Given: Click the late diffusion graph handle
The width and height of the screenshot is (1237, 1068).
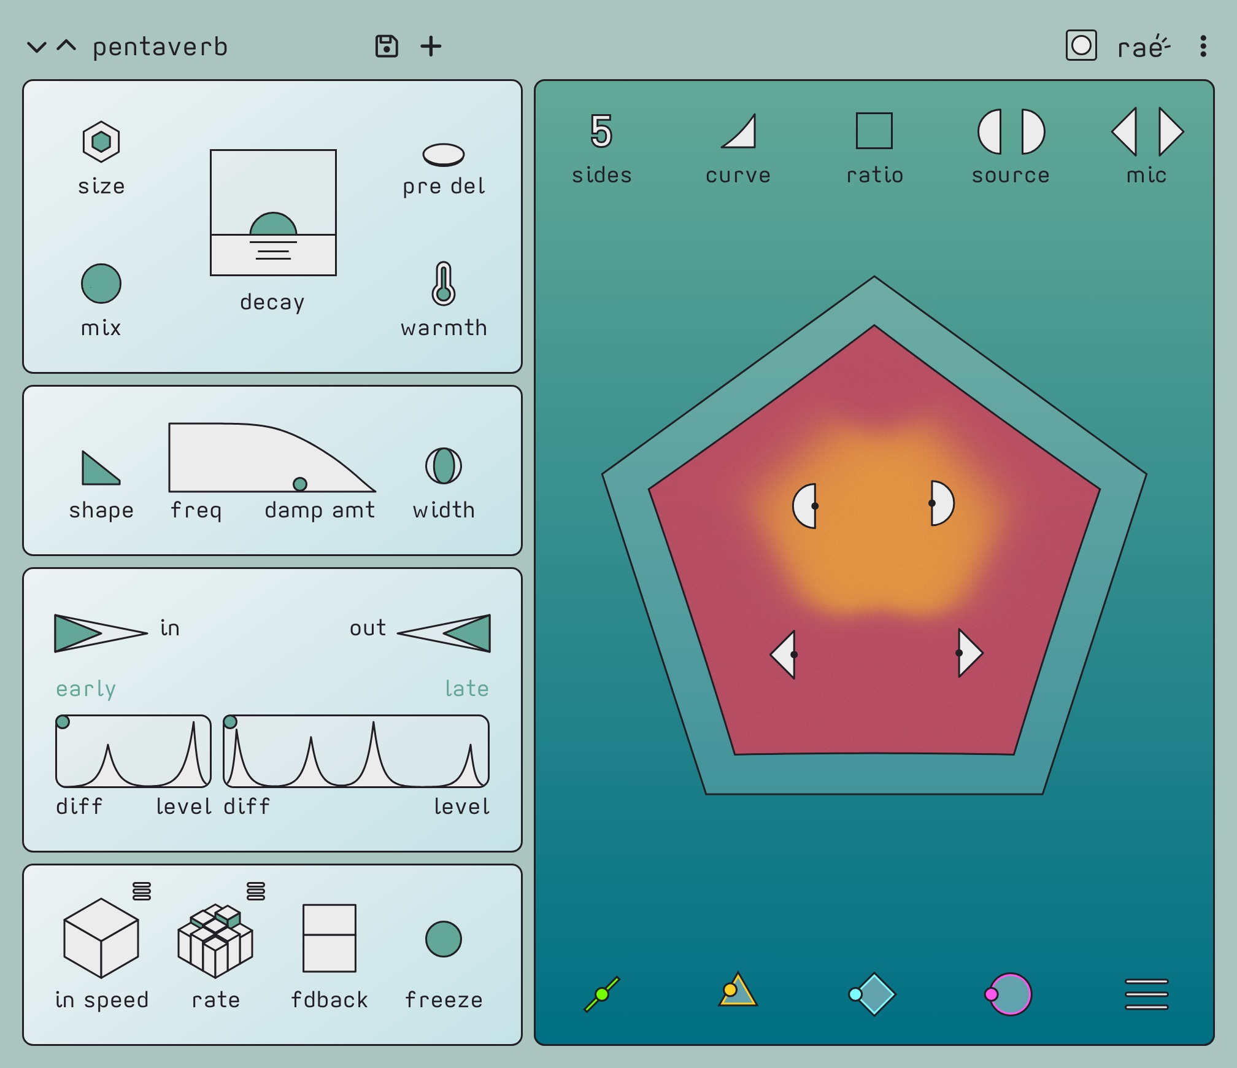Looking at the screenshot, I should pos(230,722).
